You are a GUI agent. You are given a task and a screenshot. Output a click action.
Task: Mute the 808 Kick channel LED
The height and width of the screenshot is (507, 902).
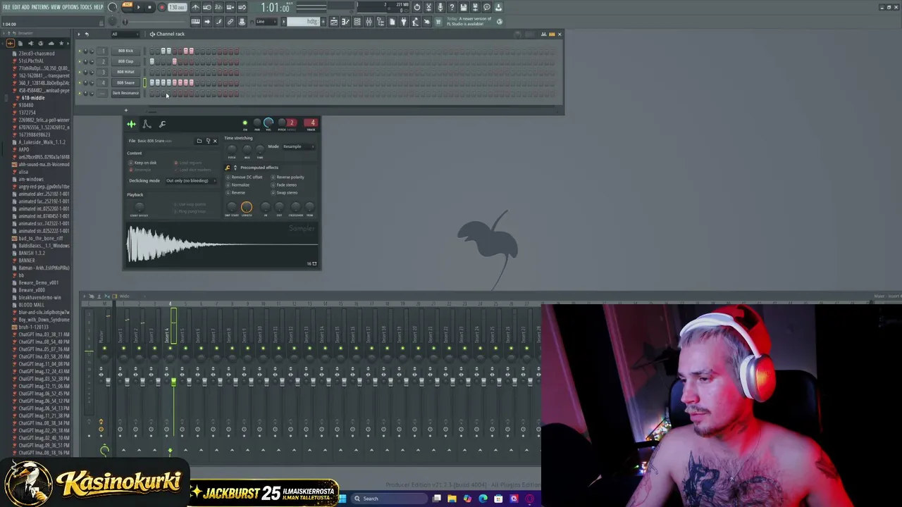tap(80, 51)
